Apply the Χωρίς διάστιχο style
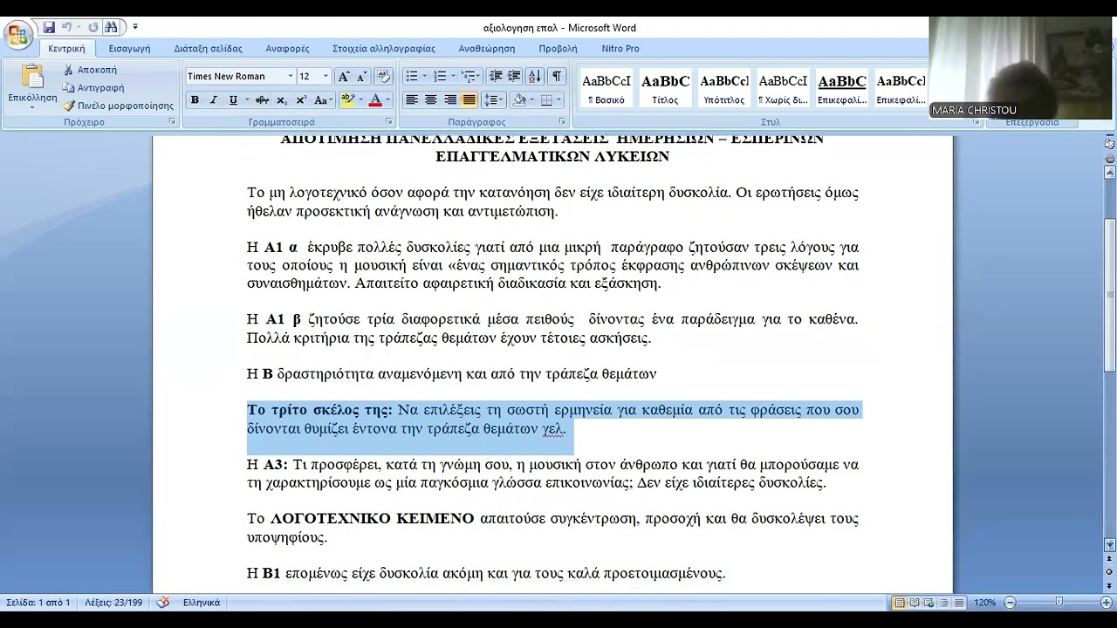 click(783, 87)
